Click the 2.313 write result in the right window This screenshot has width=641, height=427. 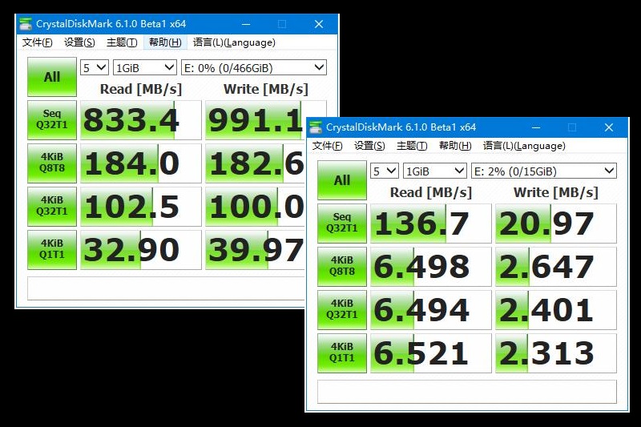[x=556, y=353]
